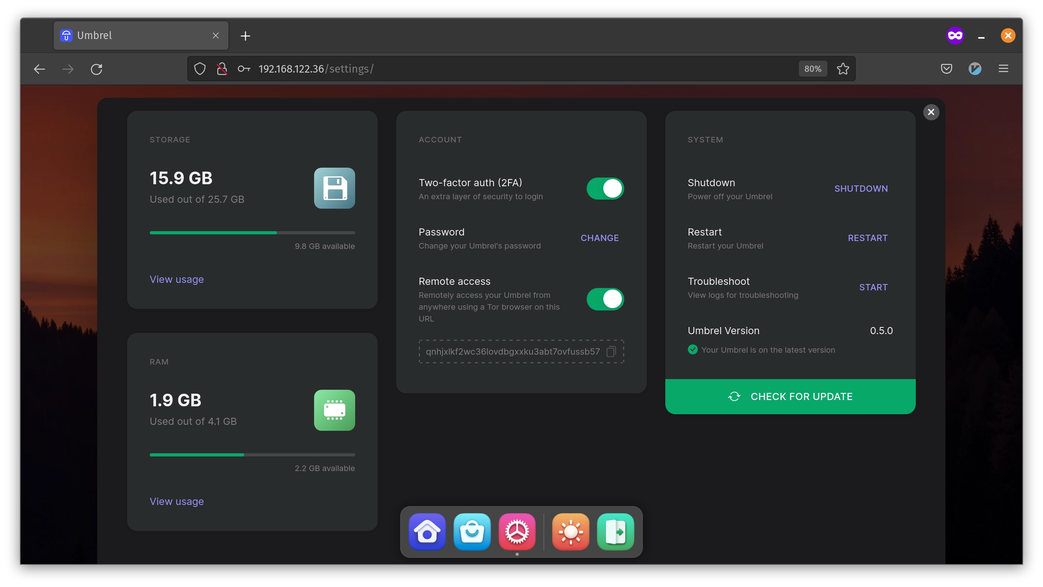Open a new browser tab
This screenshot has width=1043, height=587.
click(245, 36)
